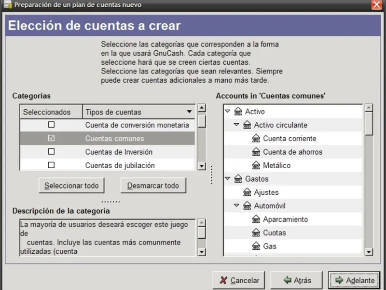386x290 pixels.
Task: Click the account icon of Cuenta corriente
Action: 256,138
